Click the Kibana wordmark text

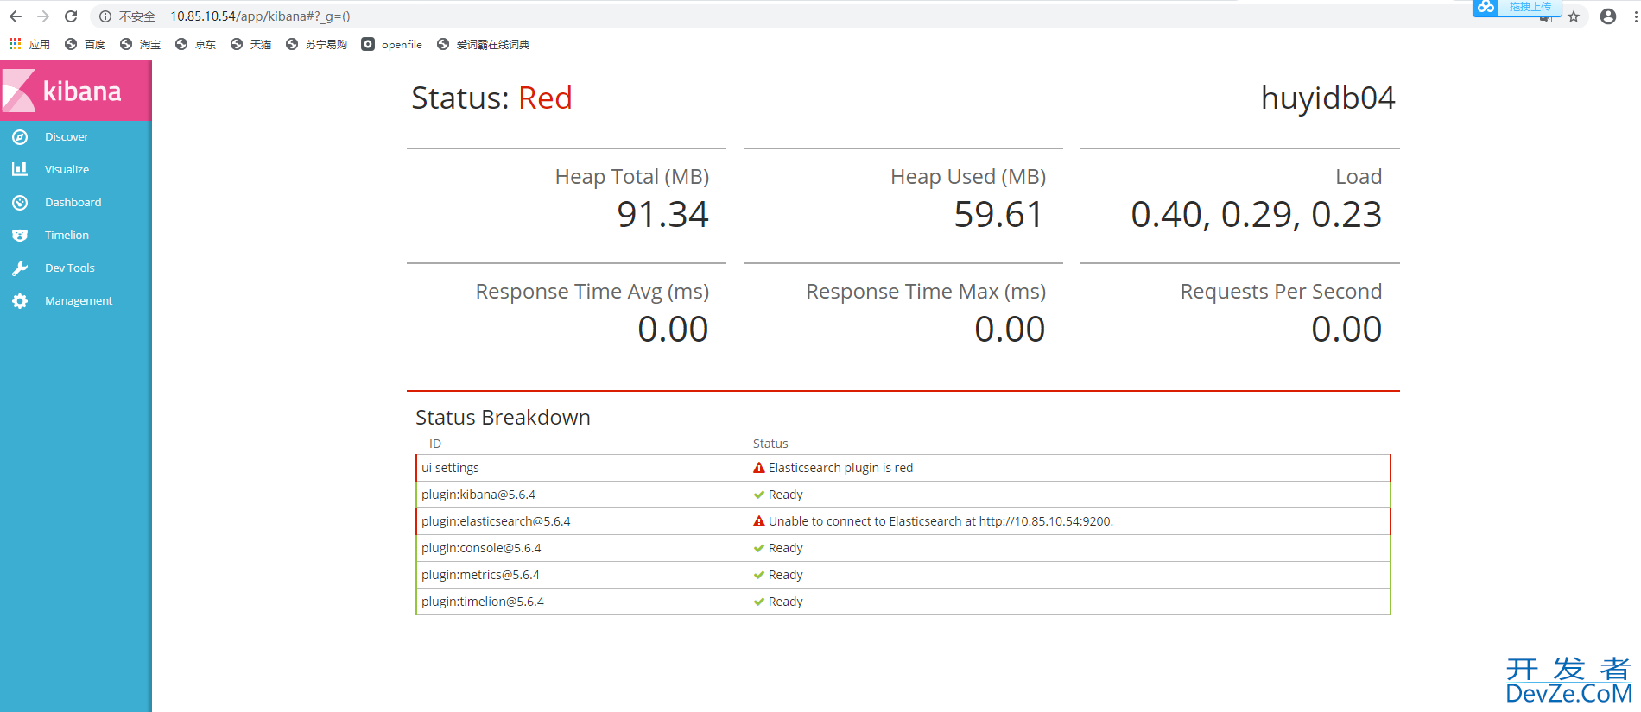pyautogui.click(x=82, y=91)
